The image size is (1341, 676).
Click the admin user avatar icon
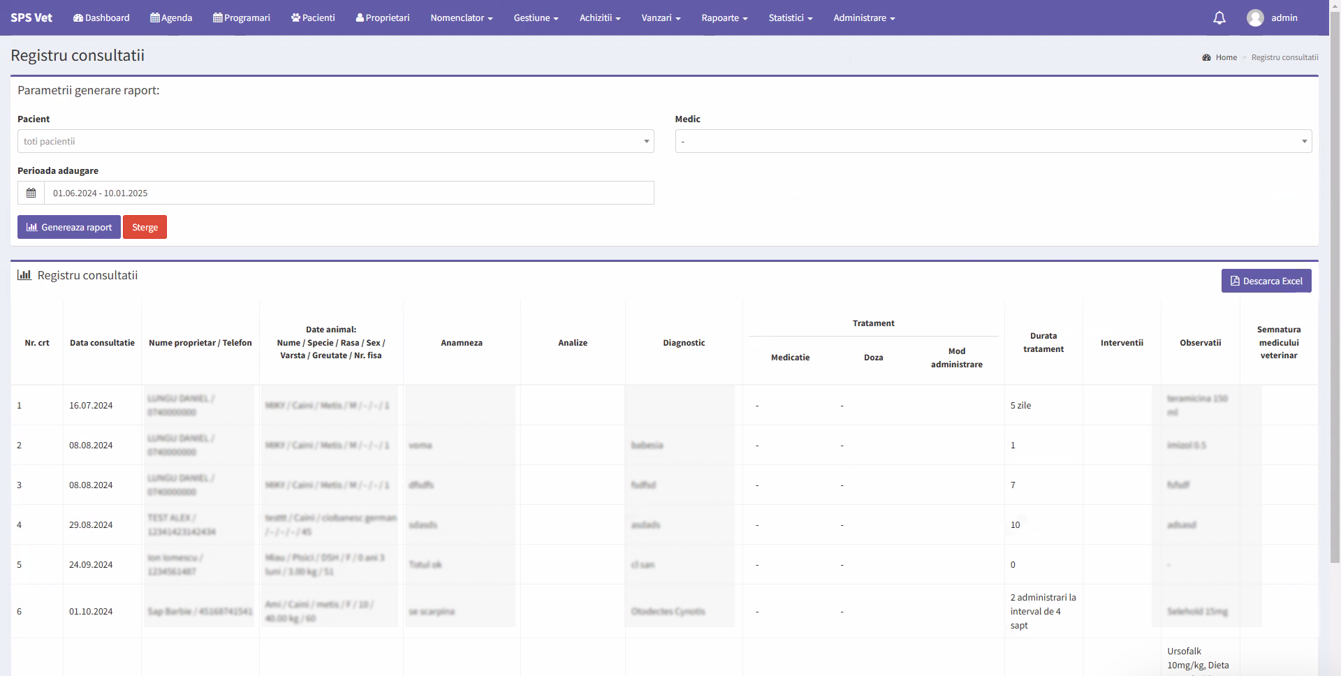click(x=1254, y=18)
